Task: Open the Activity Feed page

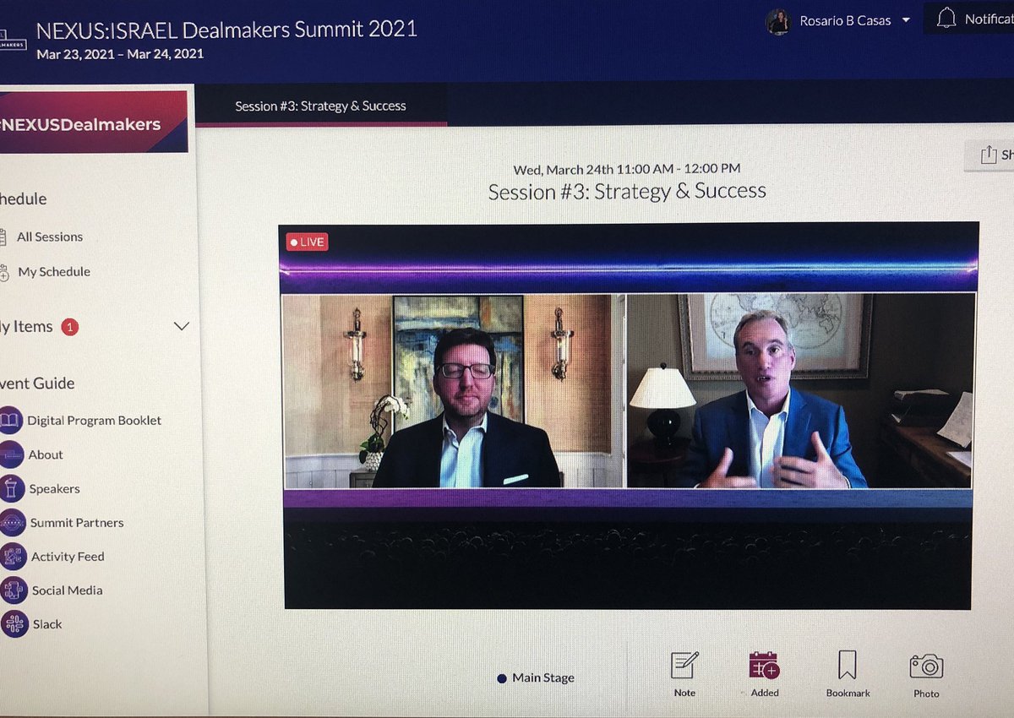Action: tap(68, 557)
